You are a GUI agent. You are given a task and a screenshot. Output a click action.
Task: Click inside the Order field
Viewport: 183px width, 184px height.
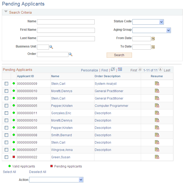[53, 54]
